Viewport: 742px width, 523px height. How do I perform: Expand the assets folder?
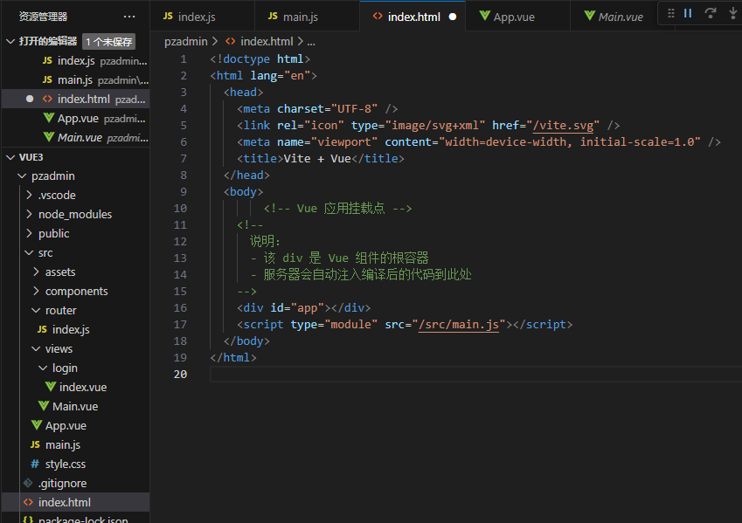[x=37, y=272]
